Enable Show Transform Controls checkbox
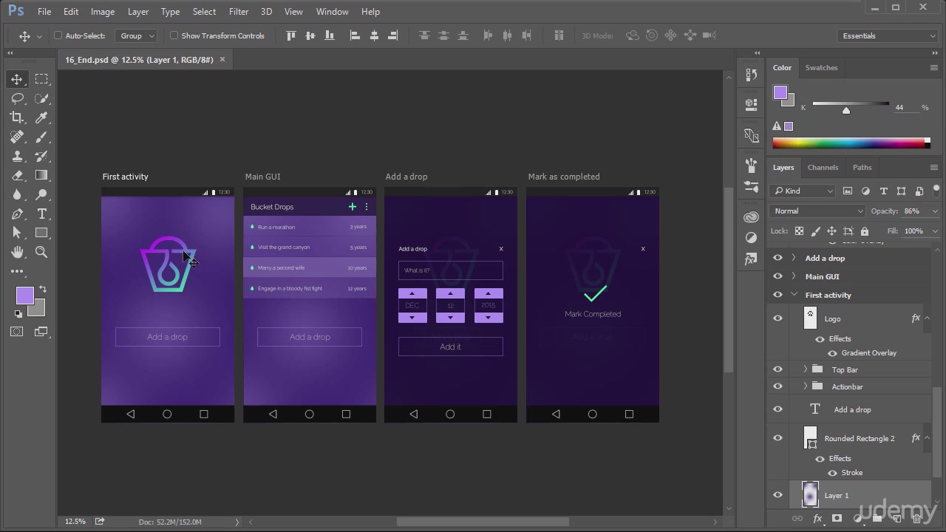This screenshot has height=532, width=946. click(174, 35)
